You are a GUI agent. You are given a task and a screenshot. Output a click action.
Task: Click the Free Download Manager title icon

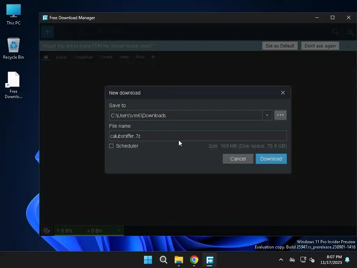pos(45,18)
